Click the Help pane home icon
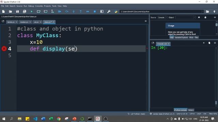The height and width of the screenshot is (122, 218). point(199,17)
